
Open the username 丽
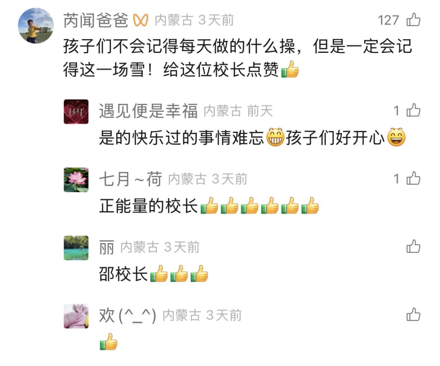pyautogui.click(x=106, y=247)
